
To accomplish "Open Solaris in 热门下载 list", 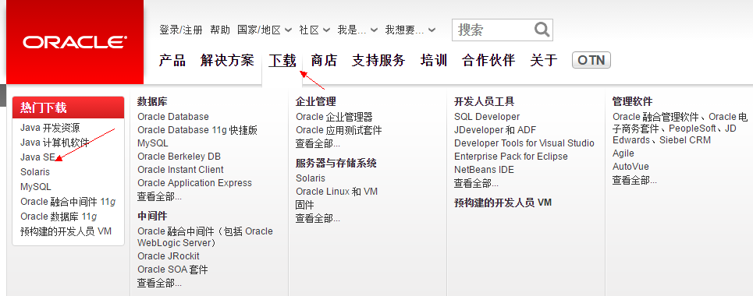I will pyautogui.click(x=35, y=171).
